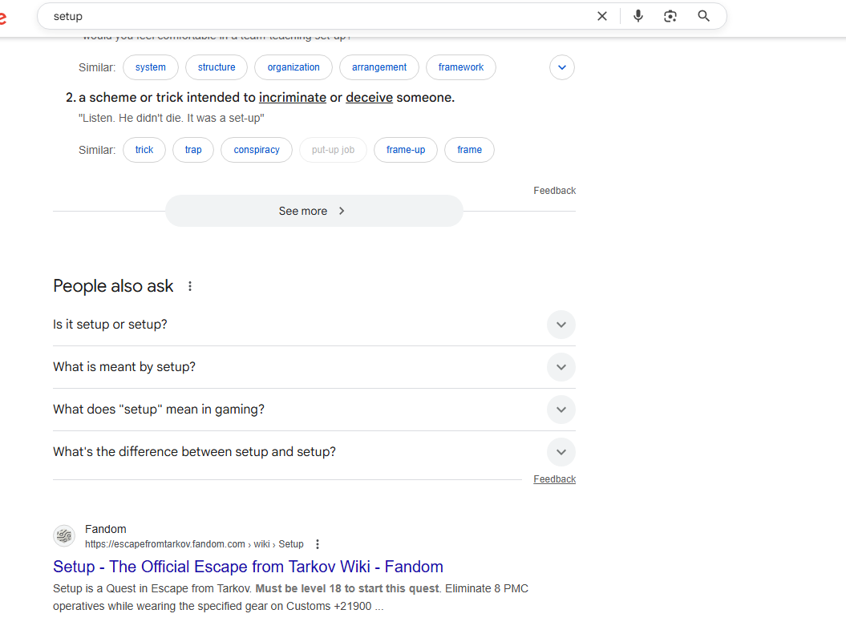Image resolution: width=846 pixels, height=642 pixels.
Task: Open People also ask options menu
Action: click(x=190, y=286)
